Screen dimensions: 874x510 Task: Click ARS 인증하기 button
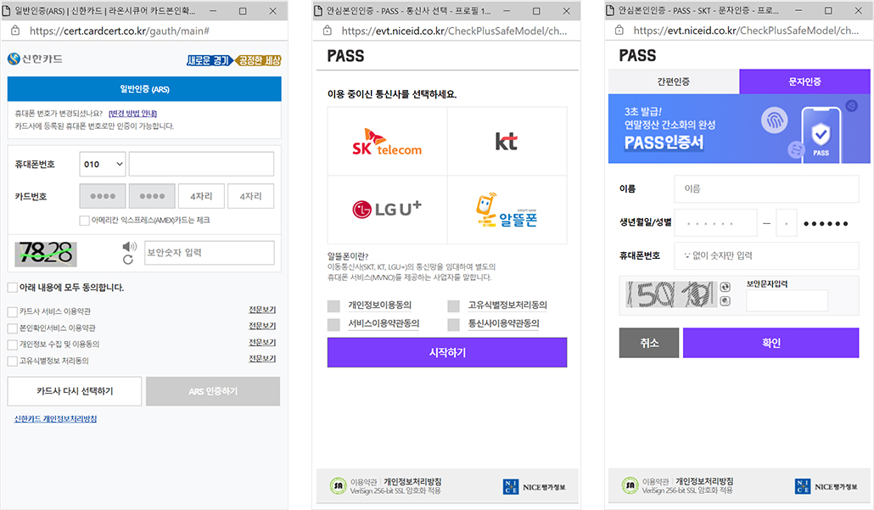[213, 391]
